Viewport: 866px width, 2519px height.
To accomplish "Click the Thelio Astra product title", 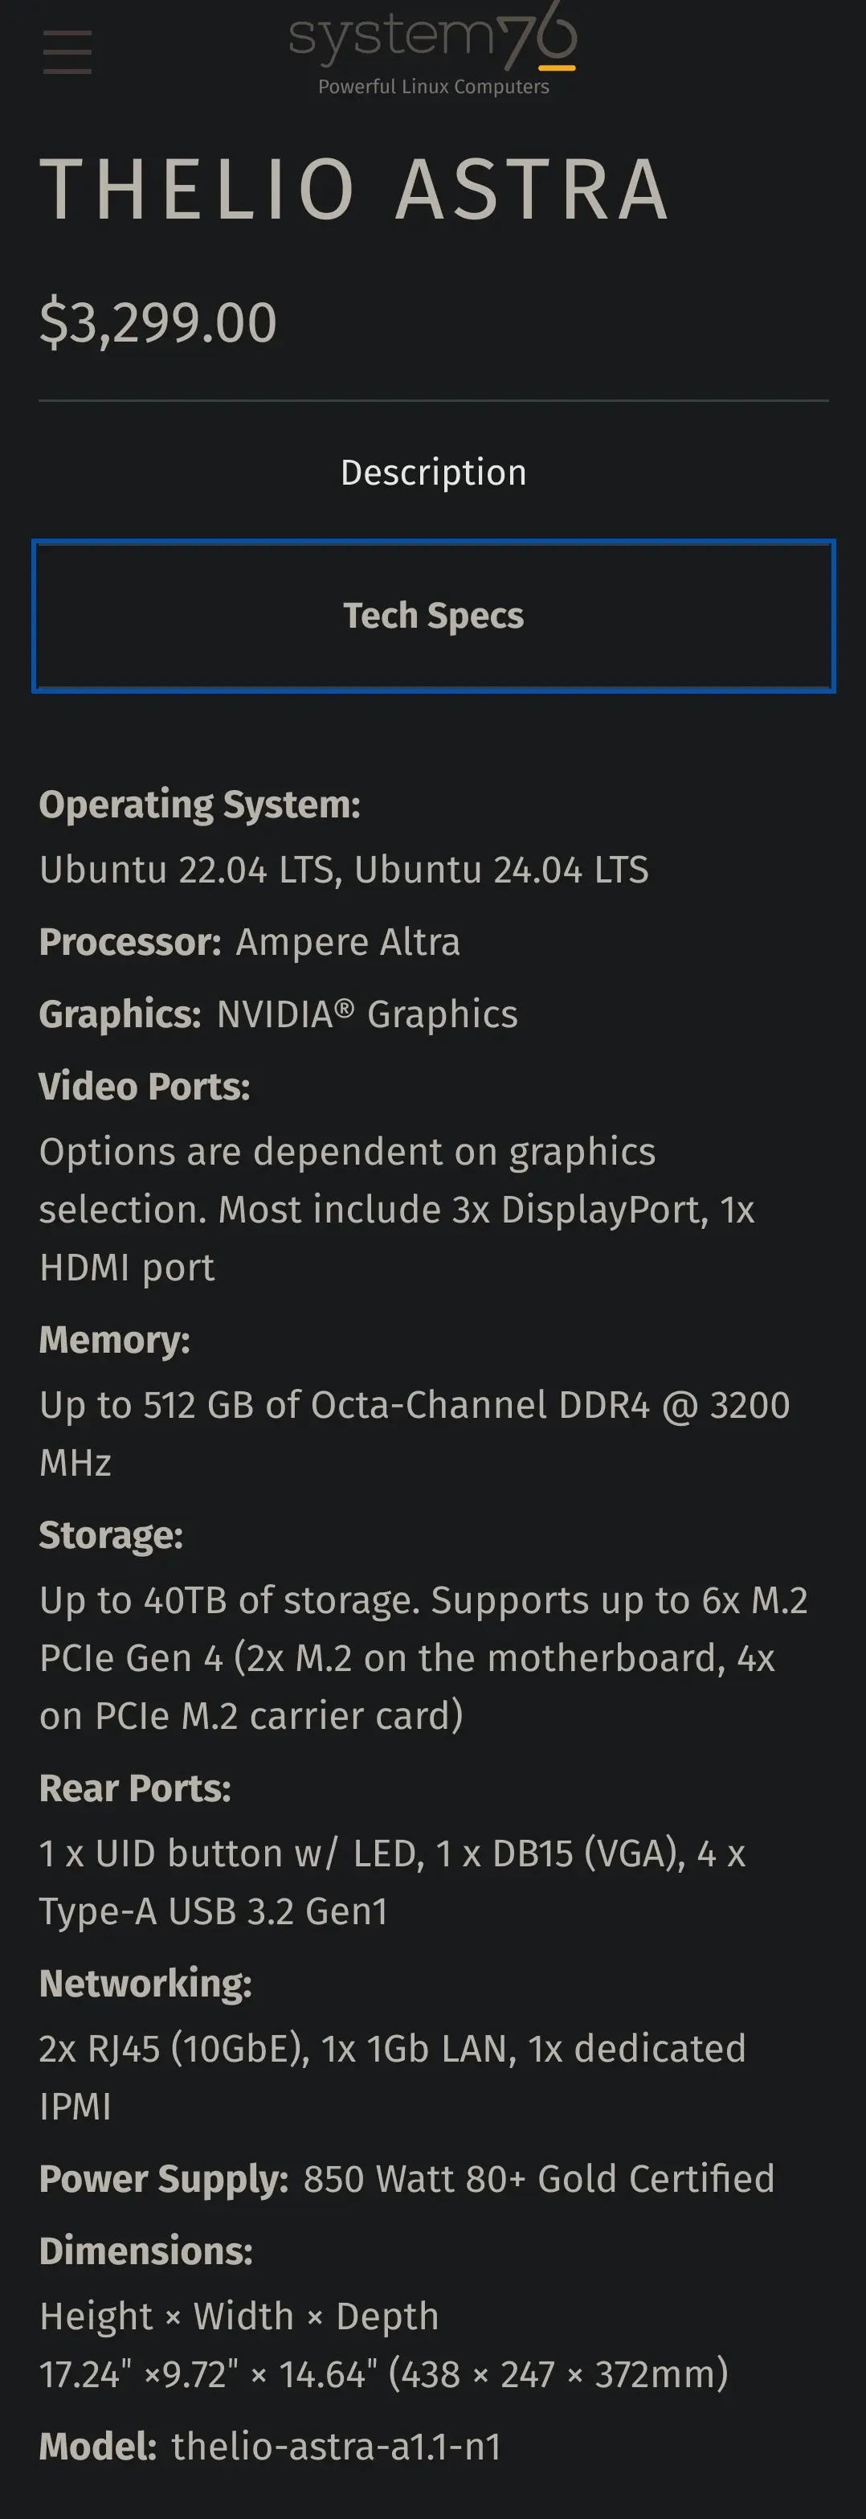I will [353, 190].
